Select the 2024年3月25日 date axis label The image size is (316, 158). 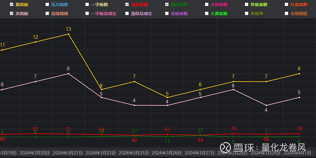134,153
